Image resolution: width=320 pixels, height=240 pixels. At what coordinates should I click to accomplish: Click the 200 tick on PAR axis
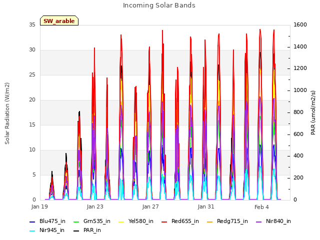pos(298,178)
